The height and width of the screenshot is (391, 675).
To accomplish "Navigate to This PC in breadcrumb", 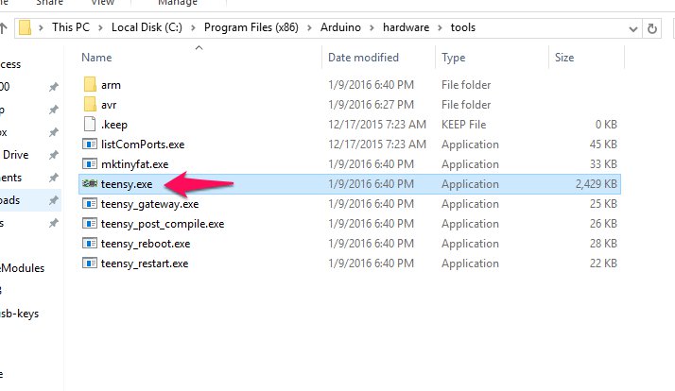I will point(71,27).
